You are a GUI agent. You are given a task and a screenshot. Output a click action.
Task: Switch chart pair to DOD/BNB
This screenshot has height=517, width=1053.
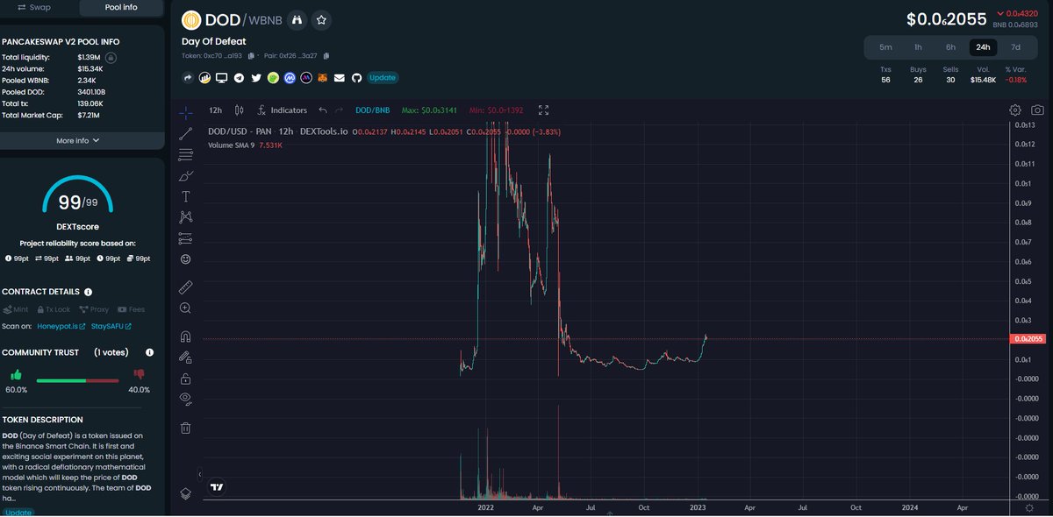(x=373, y=110)
